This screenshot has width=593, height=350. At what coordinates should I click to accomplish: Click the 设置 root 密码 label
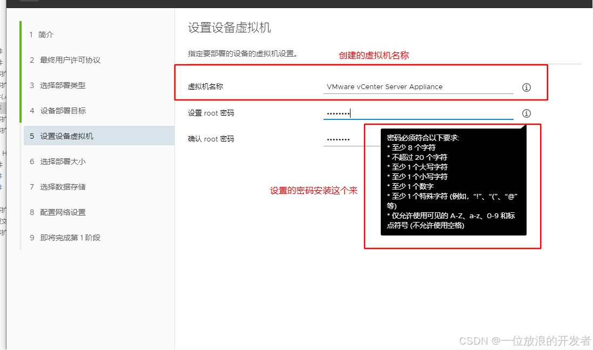pos(211,113)
